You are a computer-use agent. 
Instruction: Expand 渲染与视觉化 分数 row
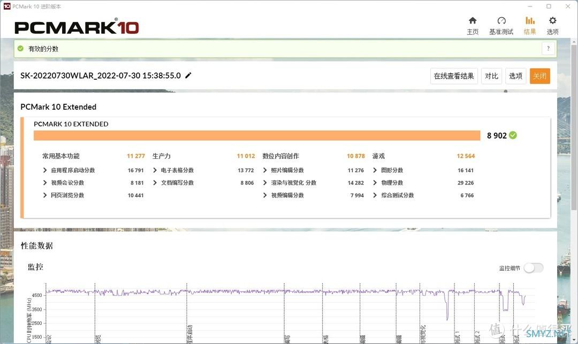pos(265,182)
